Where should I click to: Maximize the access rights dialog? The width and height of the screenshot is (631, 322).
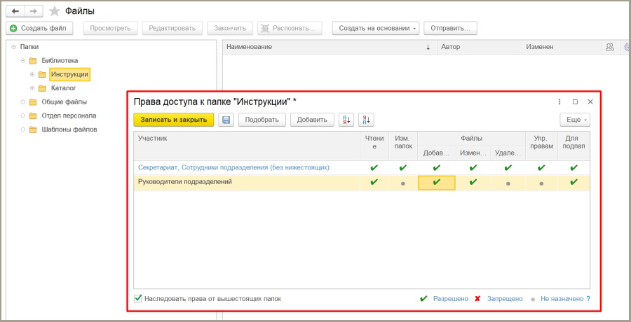[575, 101]
